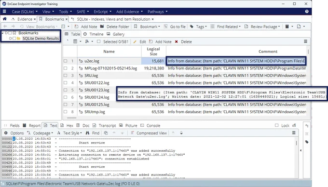
Task: Click the Add Note toolbar button
Action: [x=86, y=27]
